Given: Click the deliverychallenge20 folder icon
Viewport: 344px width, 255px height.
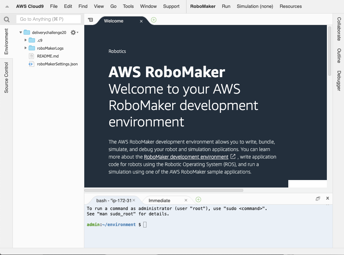Looking at the screenshot, I should tap(27, 32).
